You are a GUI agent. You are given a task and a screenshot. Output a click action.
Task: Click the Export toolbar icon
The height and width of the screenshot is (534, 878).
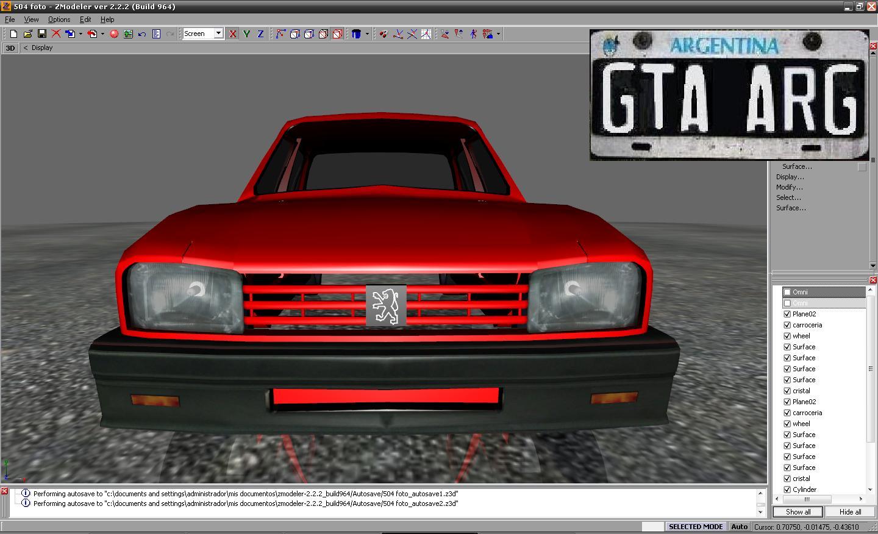[92, 34]
